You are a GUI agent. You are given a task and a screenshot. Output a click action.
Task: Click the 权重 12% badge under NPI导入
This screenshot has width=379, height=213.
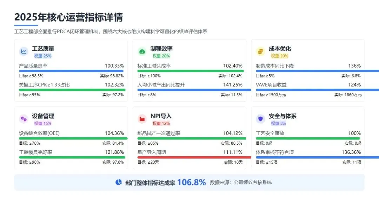click(x=161, y=123)
